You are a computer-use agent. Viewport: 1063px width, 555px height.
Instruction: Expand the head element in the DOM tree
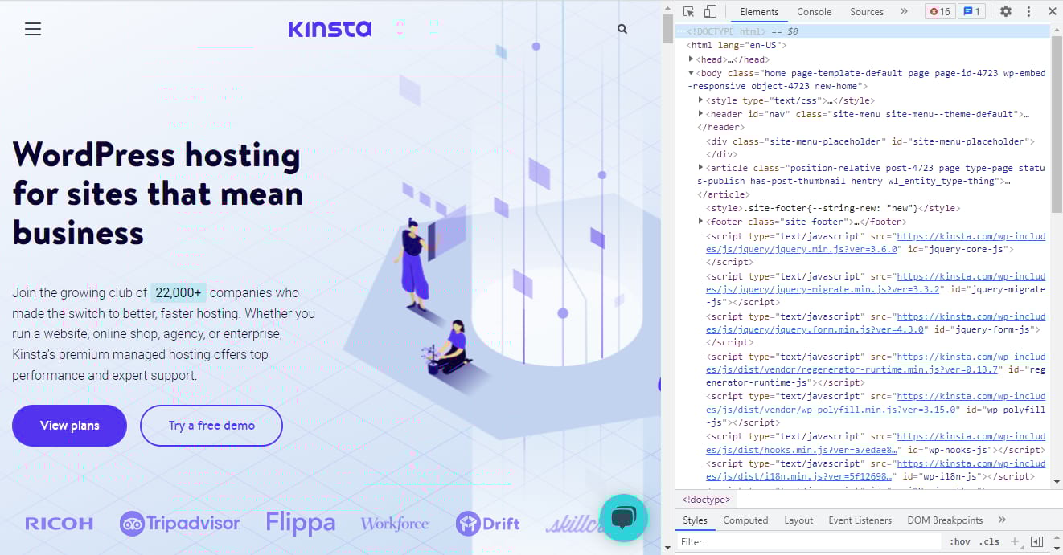tap(692, 59)
